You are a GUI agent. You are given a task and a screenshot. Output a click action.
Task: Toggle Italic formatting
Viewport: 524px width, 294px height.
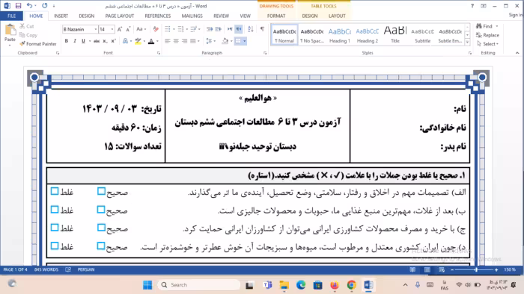(x=75, y=41)
